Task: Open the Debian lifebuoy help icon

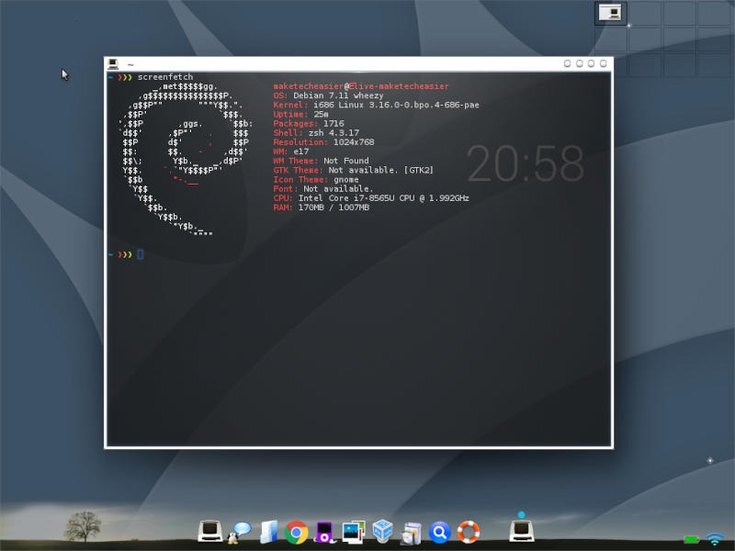Action: coord(468,531)
